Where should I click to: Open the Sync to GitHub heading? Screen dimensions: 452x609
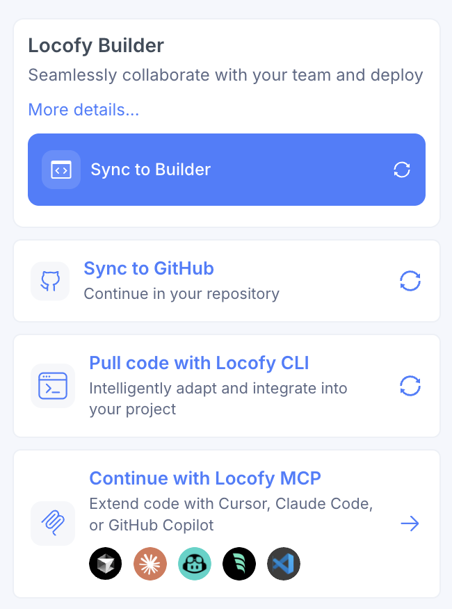(x=149, y=268)
